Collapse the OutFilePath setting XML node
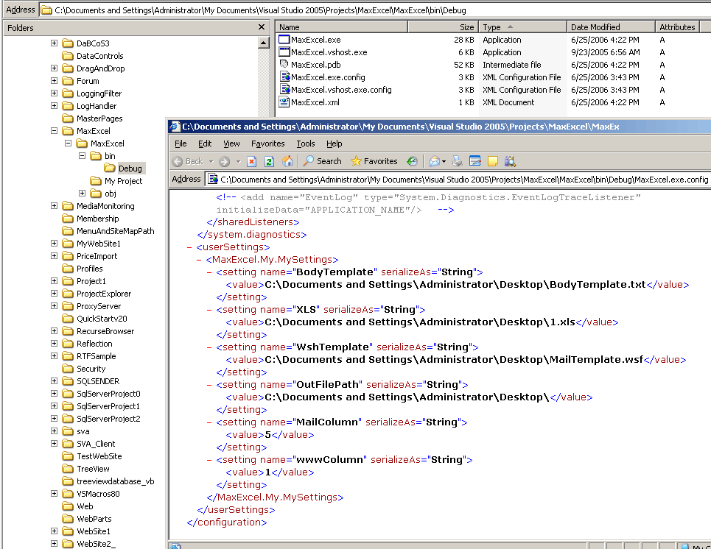711x549 pixels. click(209, 385)
